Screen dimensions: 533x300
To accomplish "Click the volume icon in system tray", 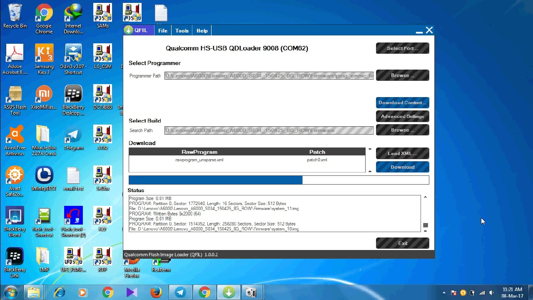I will (x=491, y=292).
